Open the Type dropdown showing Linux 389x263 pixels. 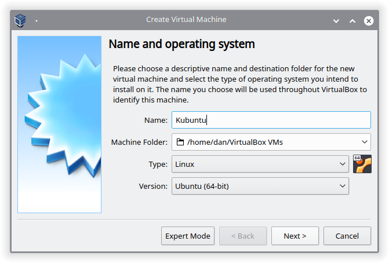260,164
